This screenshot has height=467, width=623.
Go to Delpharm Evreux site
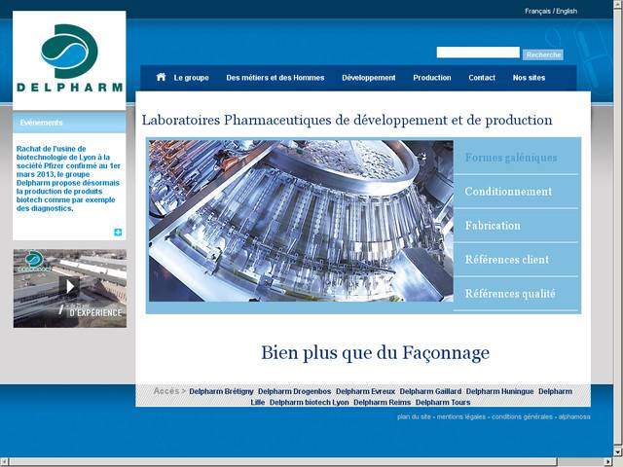click(366, 391)
